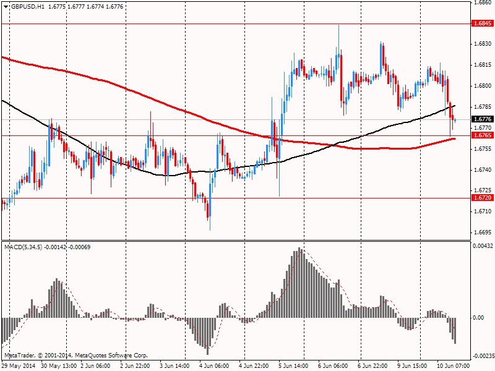Image resolution: width=495 pixels, height=371 pixels.
Task: Click the -0.00235 MACD scale label
Action: pos(481,356)
